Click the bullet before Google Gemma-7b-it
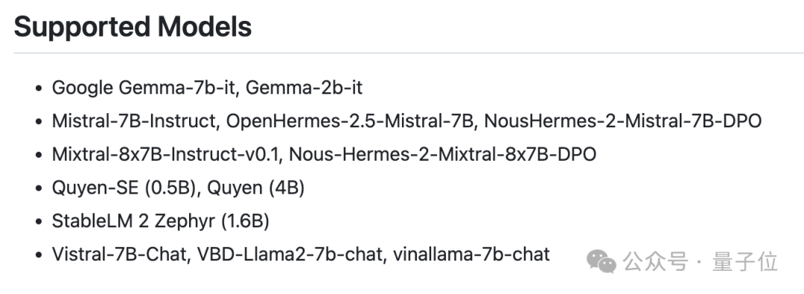The width and height of the screenshot is (804, 294). 38,89
